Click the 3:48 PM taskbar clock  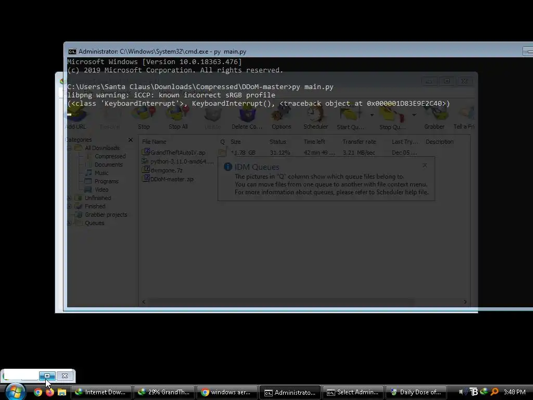515,392
